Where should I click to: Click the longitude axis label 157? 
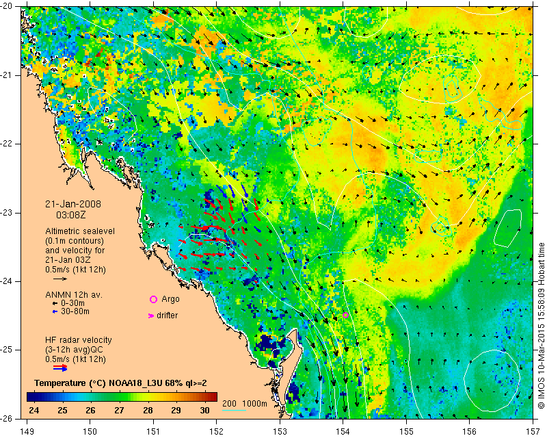tap(533, 432)
